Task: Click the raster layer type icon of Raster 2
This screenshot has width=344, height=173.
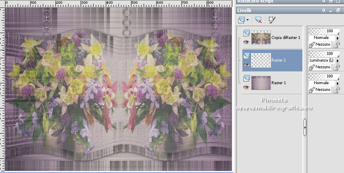Action: 247,56
